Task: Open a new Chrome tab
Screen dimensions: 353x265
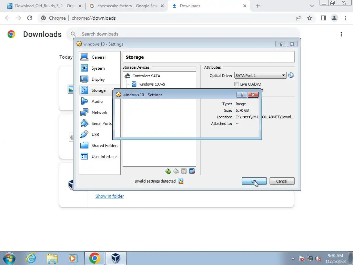Action: tap(258, 6)
